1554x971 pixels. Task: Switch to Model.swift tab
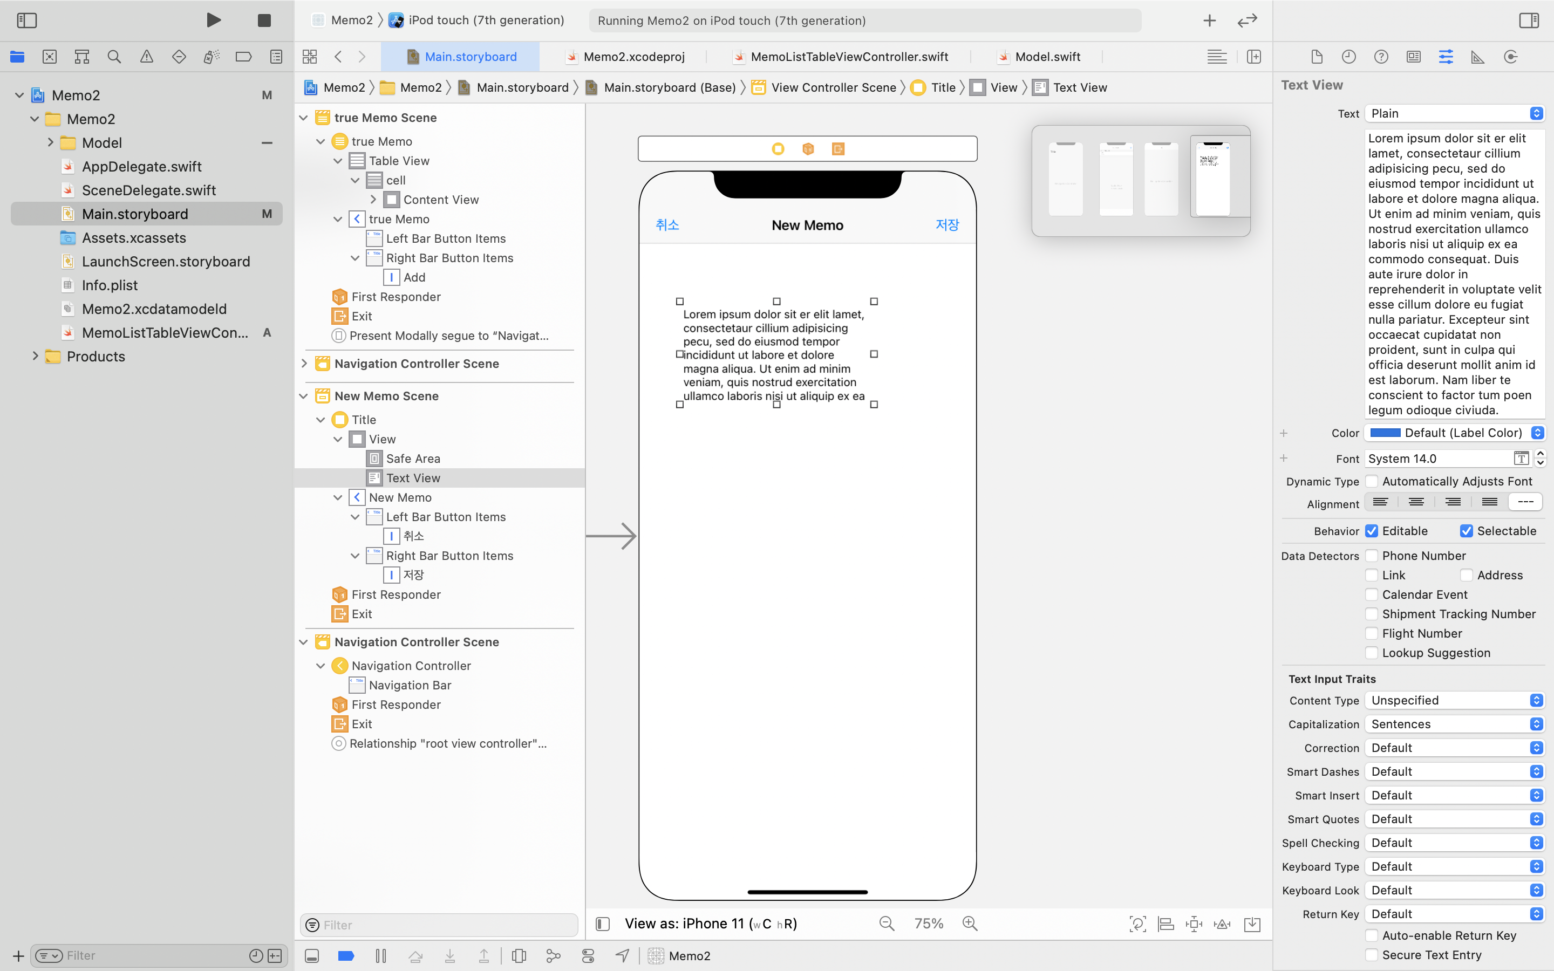[1047, 57]
